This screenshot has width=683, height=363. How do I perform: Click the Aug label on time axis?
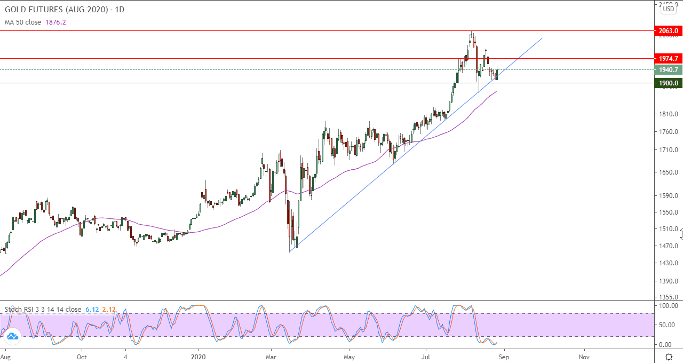(5, 356)
